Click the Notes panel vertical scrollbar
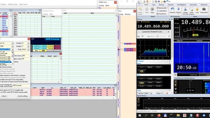210x118 pixels. (x=116, y=48)
